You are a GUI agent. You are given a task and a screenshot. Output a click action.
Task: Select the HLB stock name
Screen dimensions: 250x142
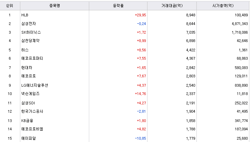tap(25, 15)
